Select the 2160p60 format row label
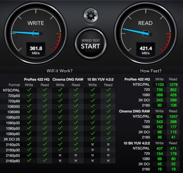 13,161
